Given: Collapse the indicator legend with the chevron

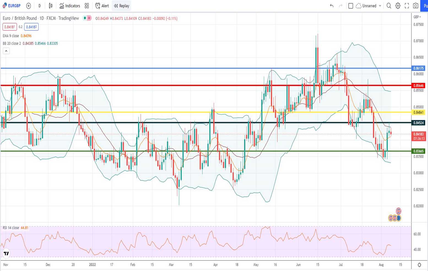Looking at the screenshot, I should tap(6, 51).
